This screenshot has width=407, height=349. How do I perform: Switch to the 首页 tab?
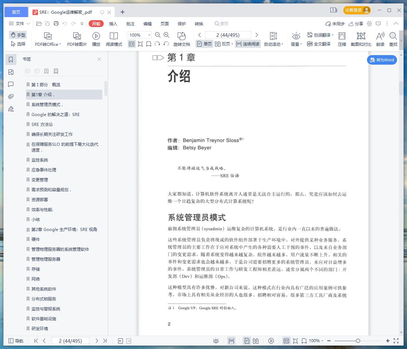pyautogui.click(x=16, y=12)
